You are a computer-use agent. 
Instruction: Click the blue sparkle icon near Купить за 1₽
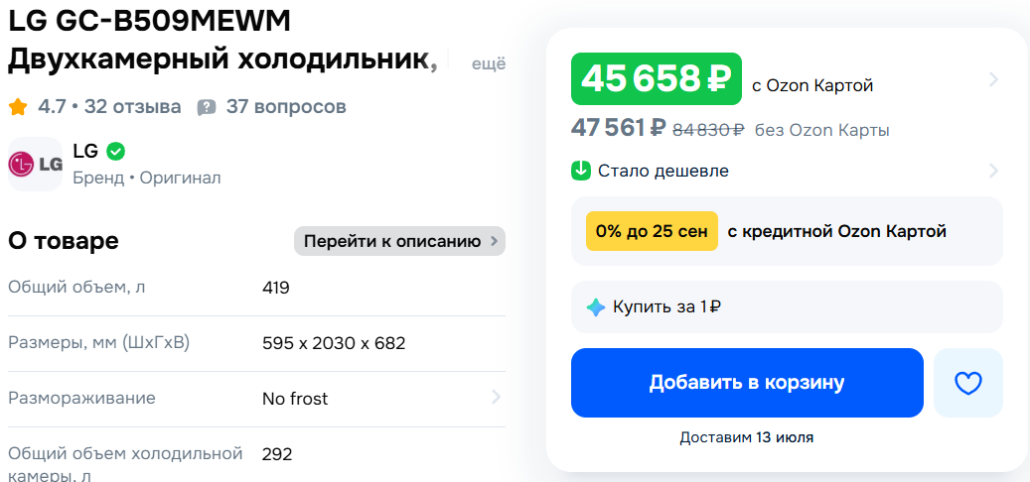pyautogui.click(x=596, y=306)
